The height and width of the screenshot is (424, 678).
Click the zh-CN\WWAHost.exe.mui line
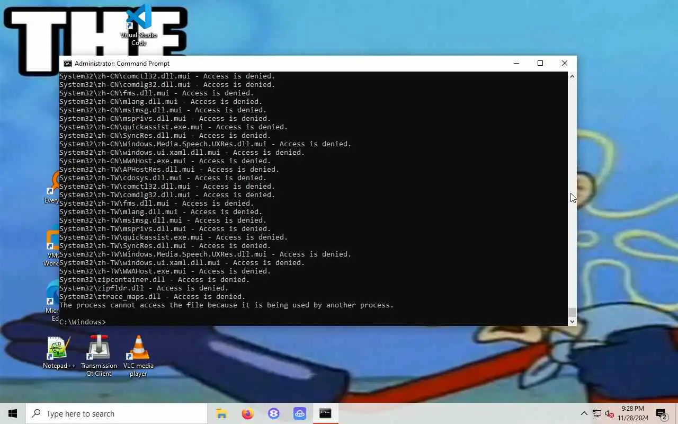tap(165, 161)
